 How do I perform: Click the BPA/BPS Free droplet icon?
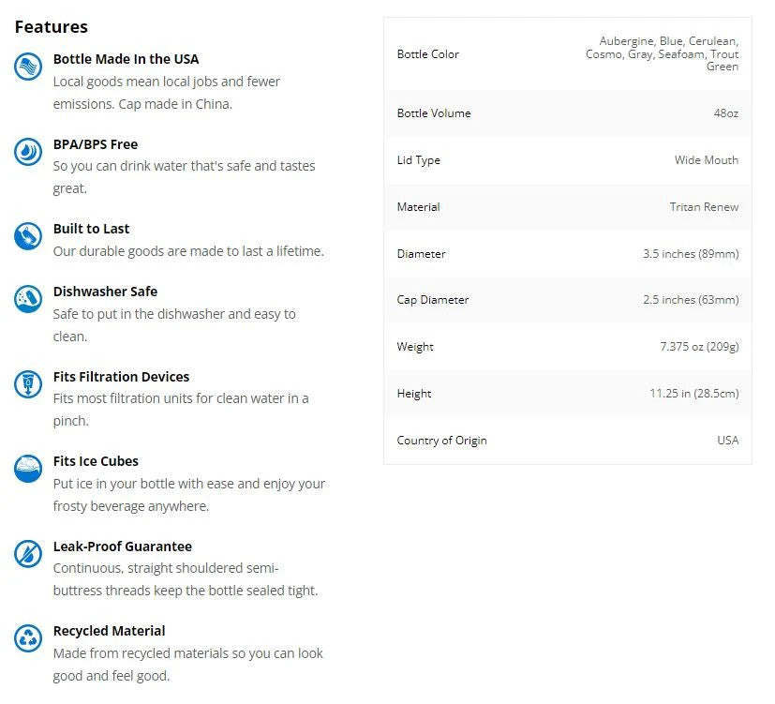(28, 151)
